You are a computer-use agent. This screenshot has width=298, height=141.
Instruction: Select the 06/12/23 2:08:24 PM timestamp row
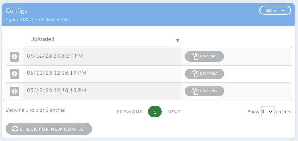pos(102,57)
